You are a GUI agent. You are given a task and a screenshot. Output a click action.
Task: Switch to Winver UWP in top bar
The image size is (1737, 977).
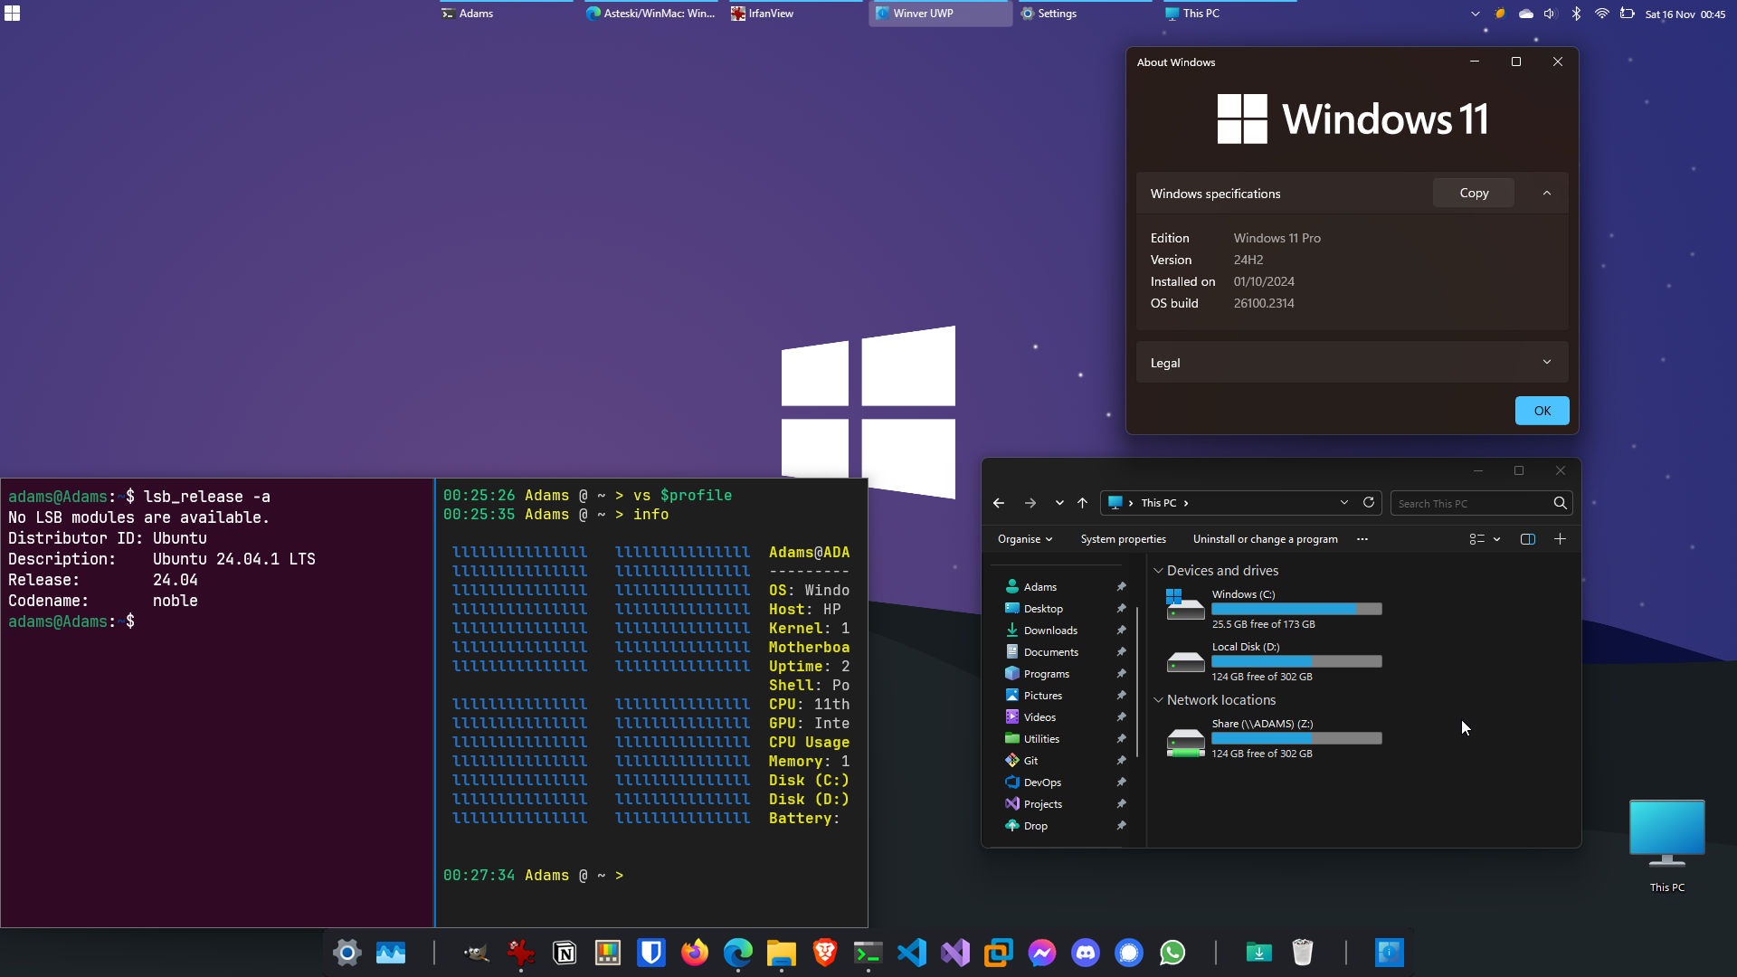(941, 14)
